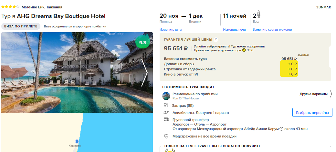The width and height of the screenshot is (336, 152).
Task: Click the room accommodation thumbnail image
Action: [166, 96]
